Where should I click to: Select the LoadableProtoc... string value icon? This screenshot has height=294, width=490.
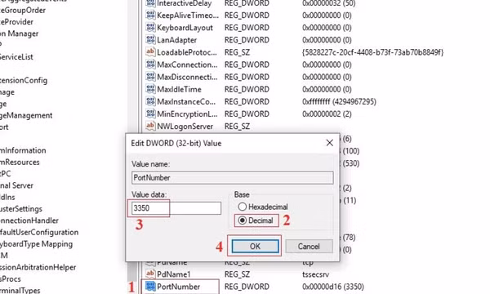[150, 52]
